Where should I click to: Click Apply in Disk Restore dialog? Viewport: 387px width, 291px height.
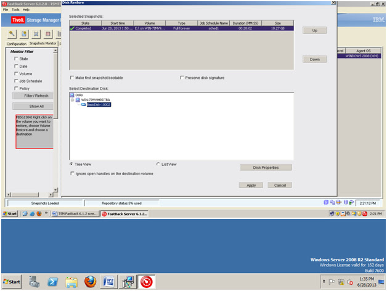tap(251, 185)
